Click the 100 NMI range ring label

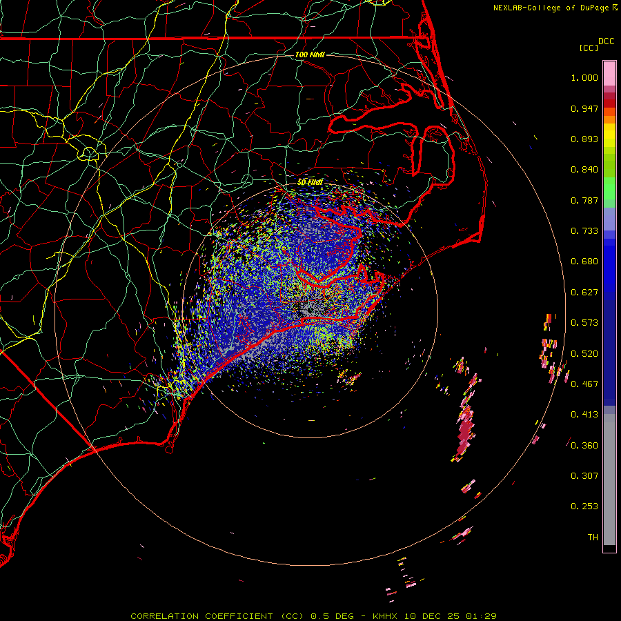[310, 55]
